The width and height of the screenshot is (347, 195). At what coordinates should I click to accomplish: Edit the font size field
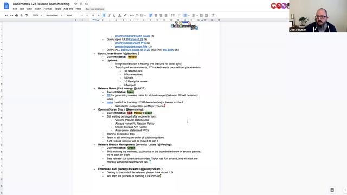(x=93, y=15)
